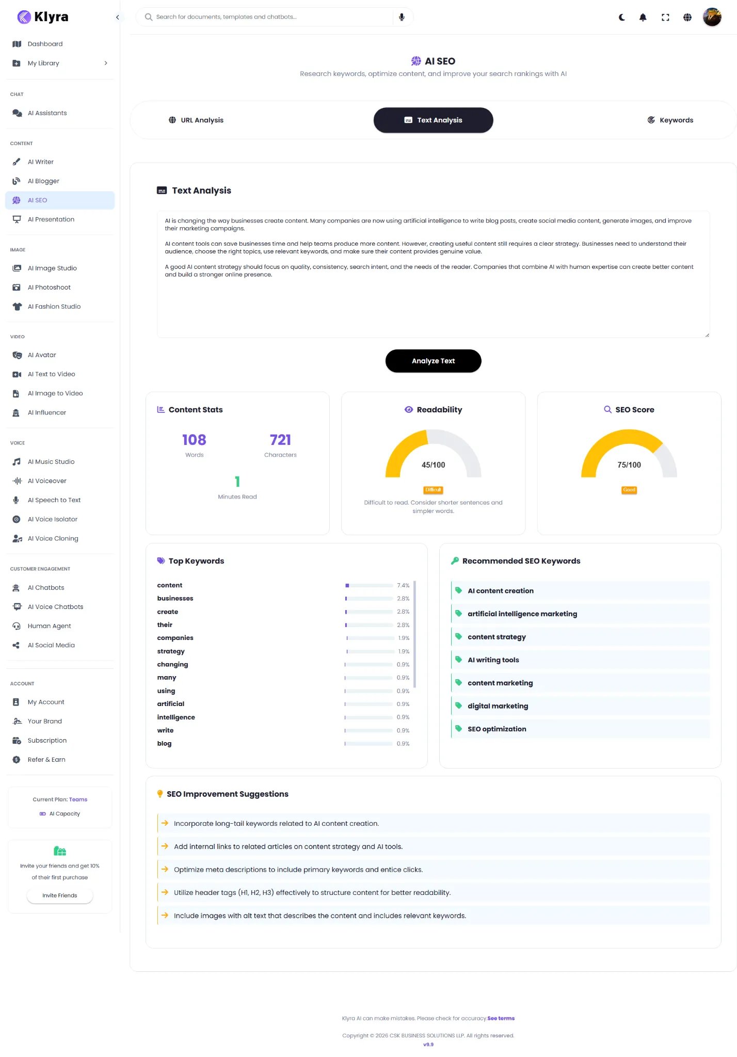
Task: Open AI Writer pen icon
Action: (17, 162)
